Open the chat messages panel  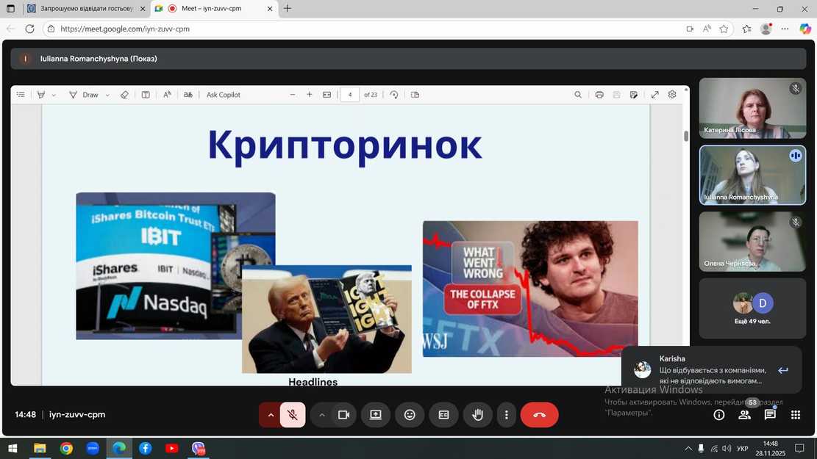click(770, 415)
